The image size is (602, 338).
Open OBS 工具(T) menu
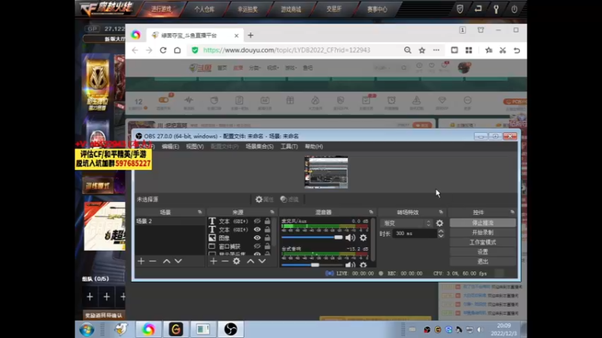pyautogui.click(x=289, y=146)
